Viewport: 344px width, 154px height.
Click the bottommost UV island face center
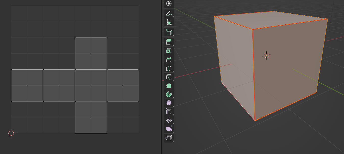[91, 117]
